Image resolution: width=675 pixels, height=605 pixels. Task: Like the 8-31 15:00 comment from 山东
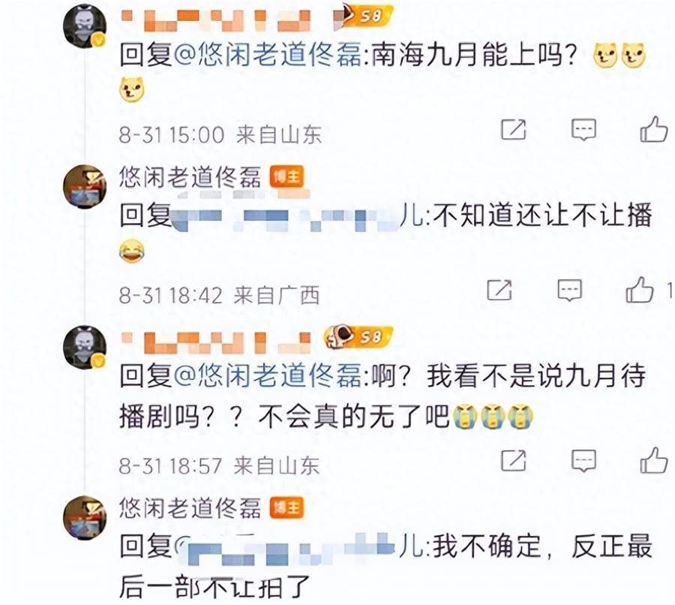(654, 129)
